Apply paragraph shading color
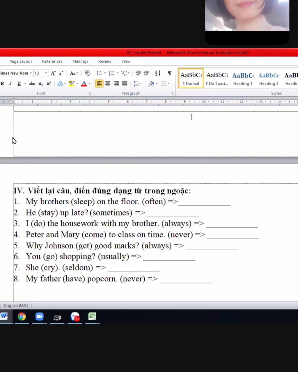Screen dimensions: 298x372 [151, 84]
